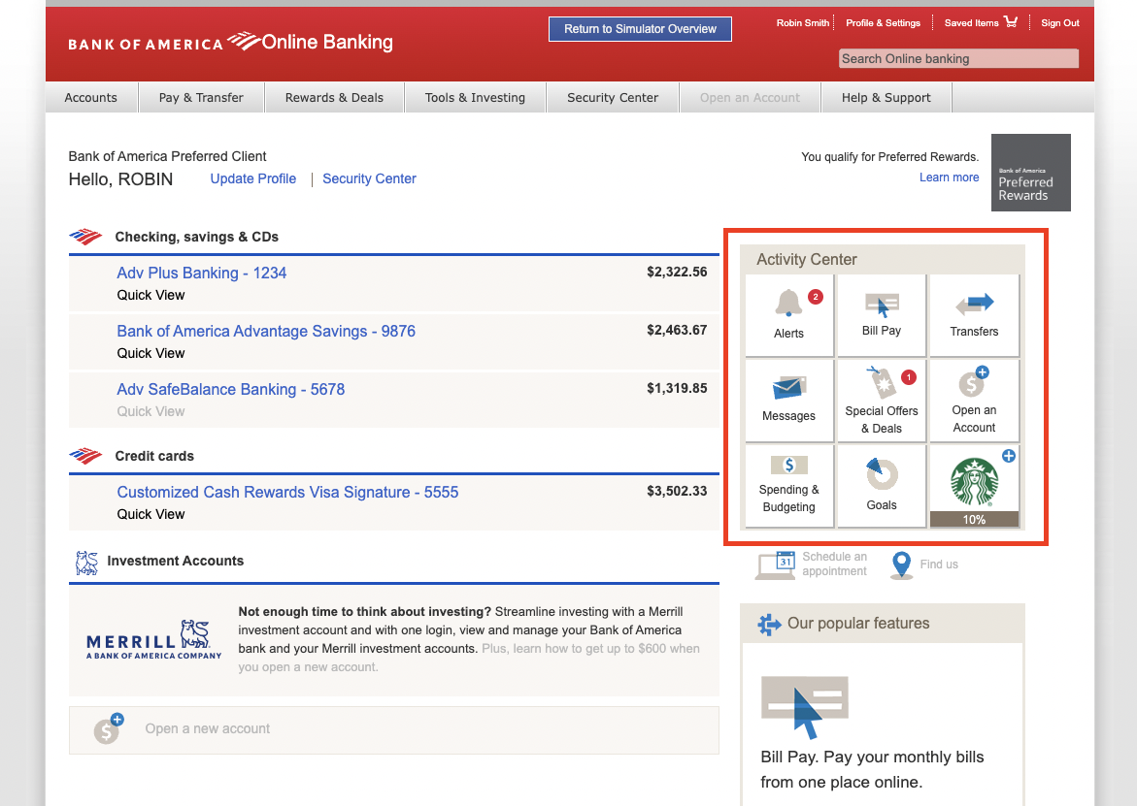This screenshot has height=806, width=1137.
Task: Open the Accounts menu tab
Action: click(x=90, y=98)
